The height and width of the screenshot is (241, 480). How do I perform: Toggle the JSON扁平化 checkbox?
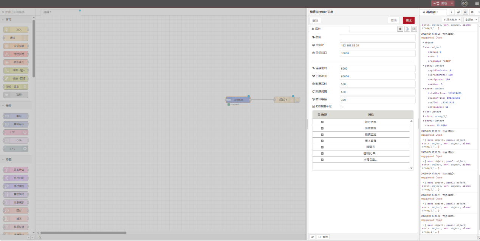341,107
